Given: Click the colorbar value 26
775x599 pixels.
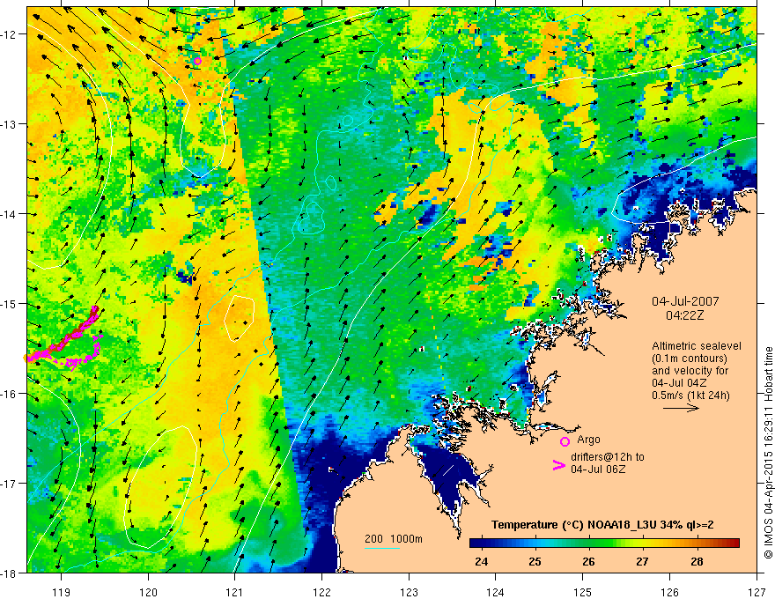Looking at the screenshot, I should [x=588, y=562].
